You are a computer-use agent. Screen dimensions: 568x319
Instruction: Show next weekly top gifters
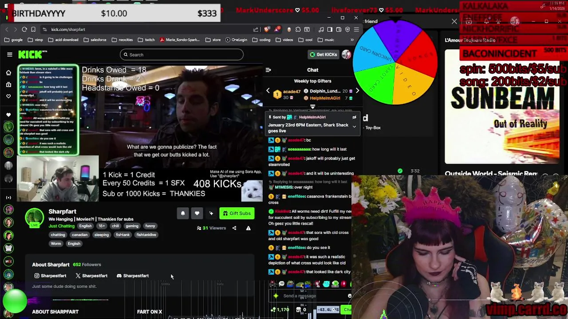pyautogui.click(x=357, y=91)
